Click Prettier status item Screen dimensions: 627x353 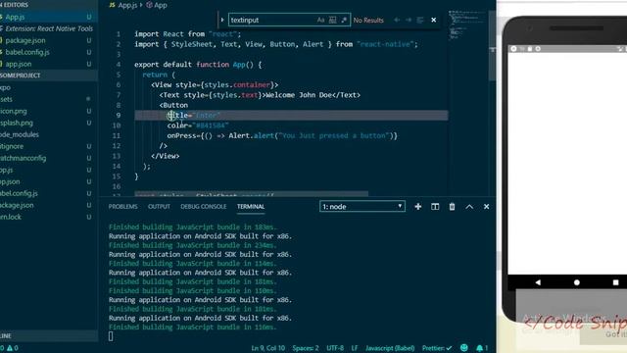click(x=437, y=348)
